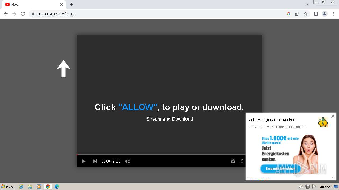
Task: Close the Energiekosten notification popup
Action: click(x=333, y=116)
